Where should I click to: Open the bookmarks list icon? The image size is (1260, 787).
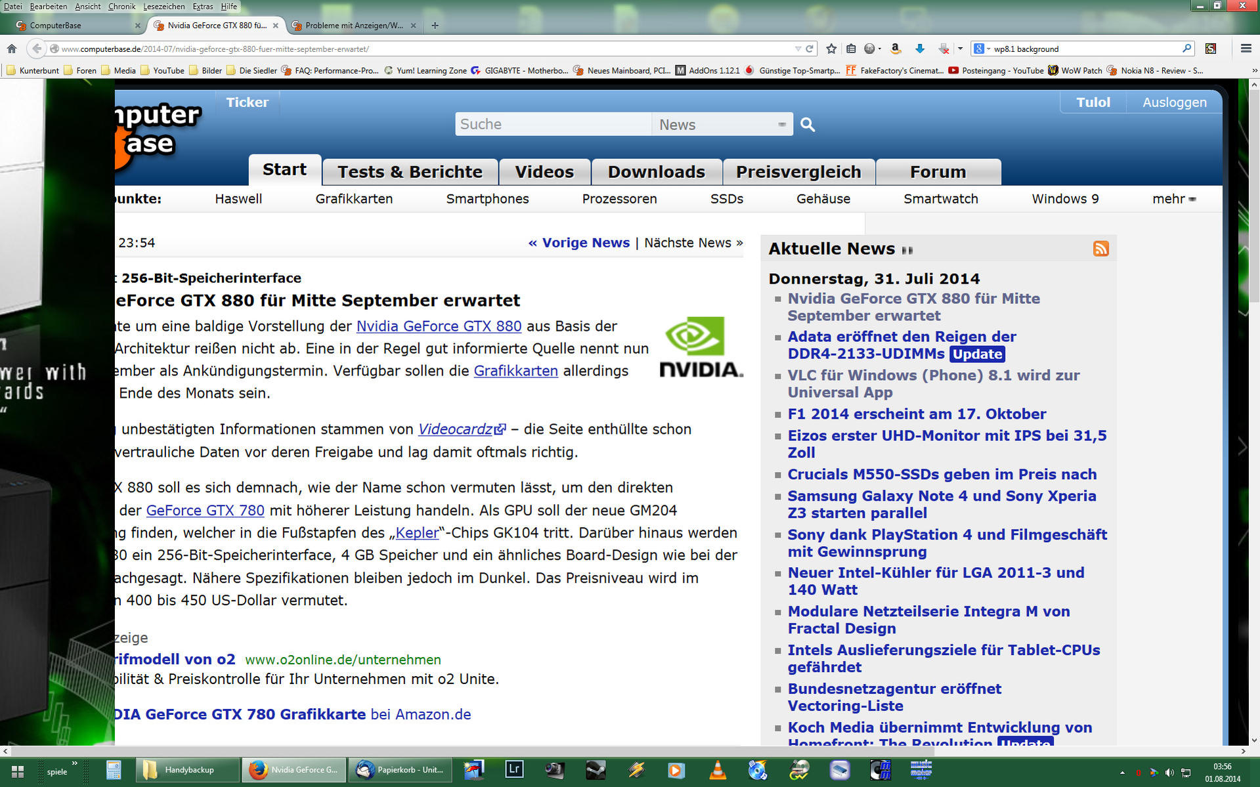[851, 49]
